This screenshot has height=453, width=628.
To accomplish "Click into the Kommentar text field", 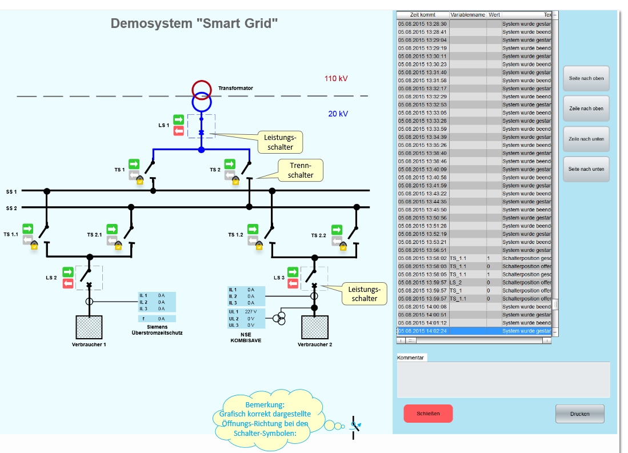I will click(x=503, y=379).
